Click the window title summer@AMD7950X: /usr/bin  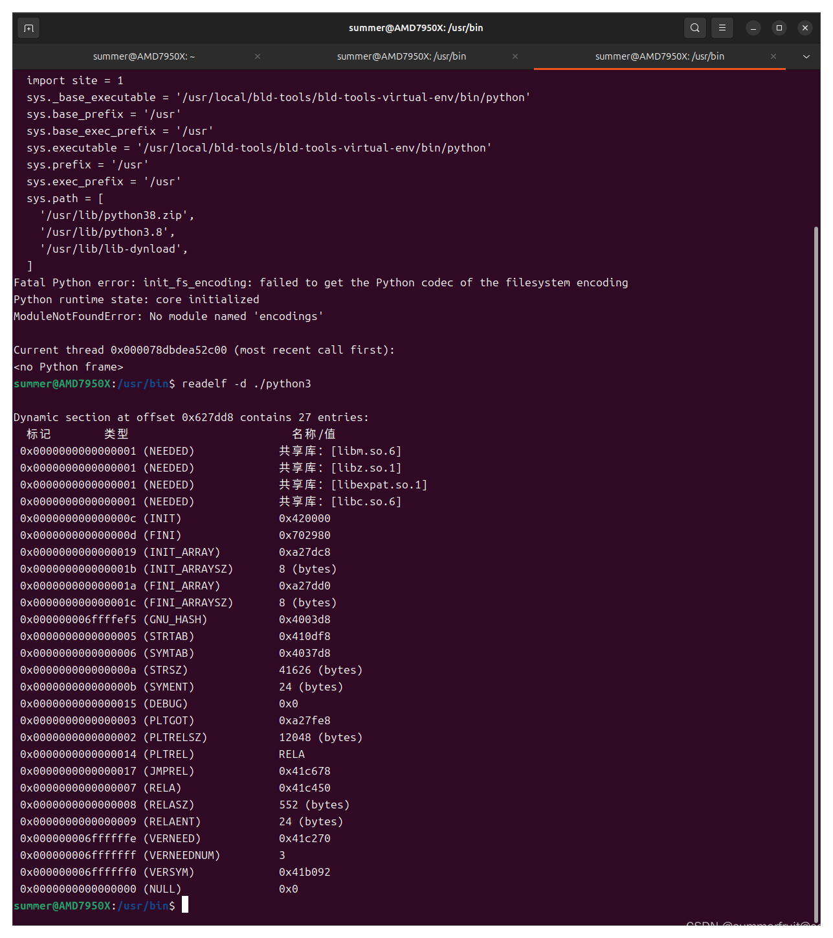pyautogui.click(x=416, y=28)
